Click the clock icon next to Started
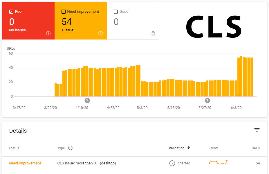Image resolution: width=269 pixels, height=174 pixels. [x=172, y=163]
